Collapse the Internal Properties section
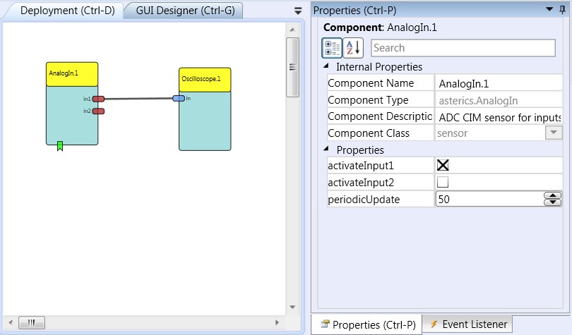 326,66
